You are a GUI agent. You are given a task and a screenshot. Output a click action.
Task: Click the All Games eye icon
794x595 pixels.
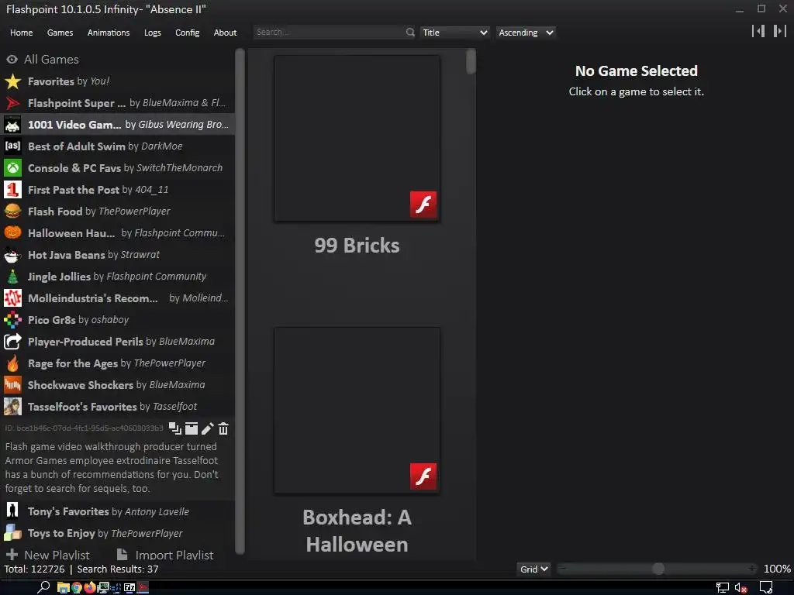pos(12,59)
